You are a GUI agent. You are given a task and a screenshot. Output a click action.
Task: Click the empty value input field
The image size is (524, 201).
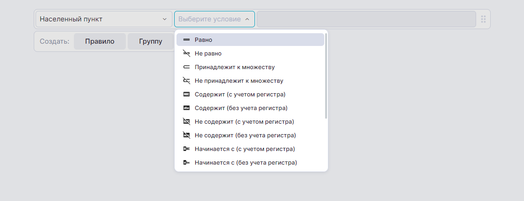(x=366, y=20)
